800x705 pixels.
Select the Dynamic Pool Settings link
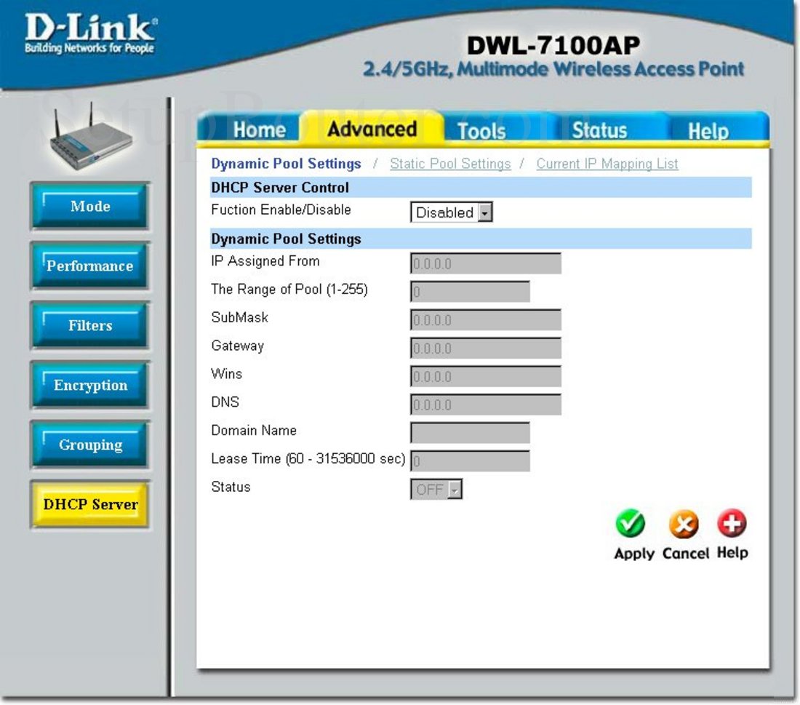[286, 164]
